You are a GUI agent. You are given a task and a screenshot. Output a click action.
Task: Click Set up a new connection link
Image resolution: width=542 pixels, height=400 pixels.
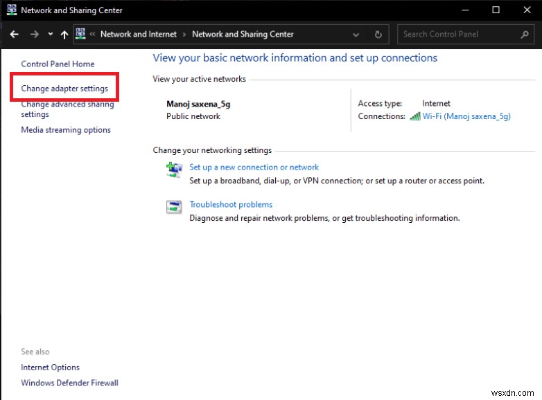tap(254, 167)
